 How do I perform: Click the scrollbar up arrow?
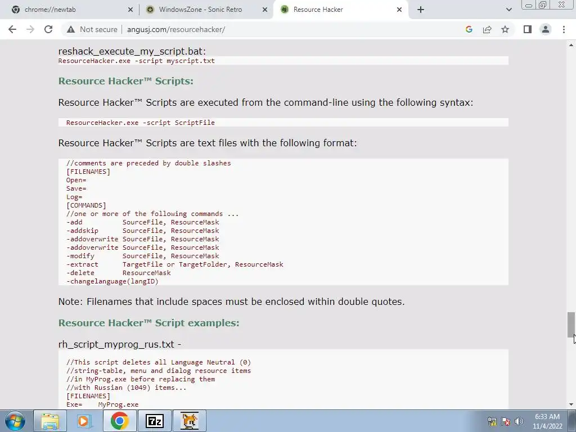[571, 45]
